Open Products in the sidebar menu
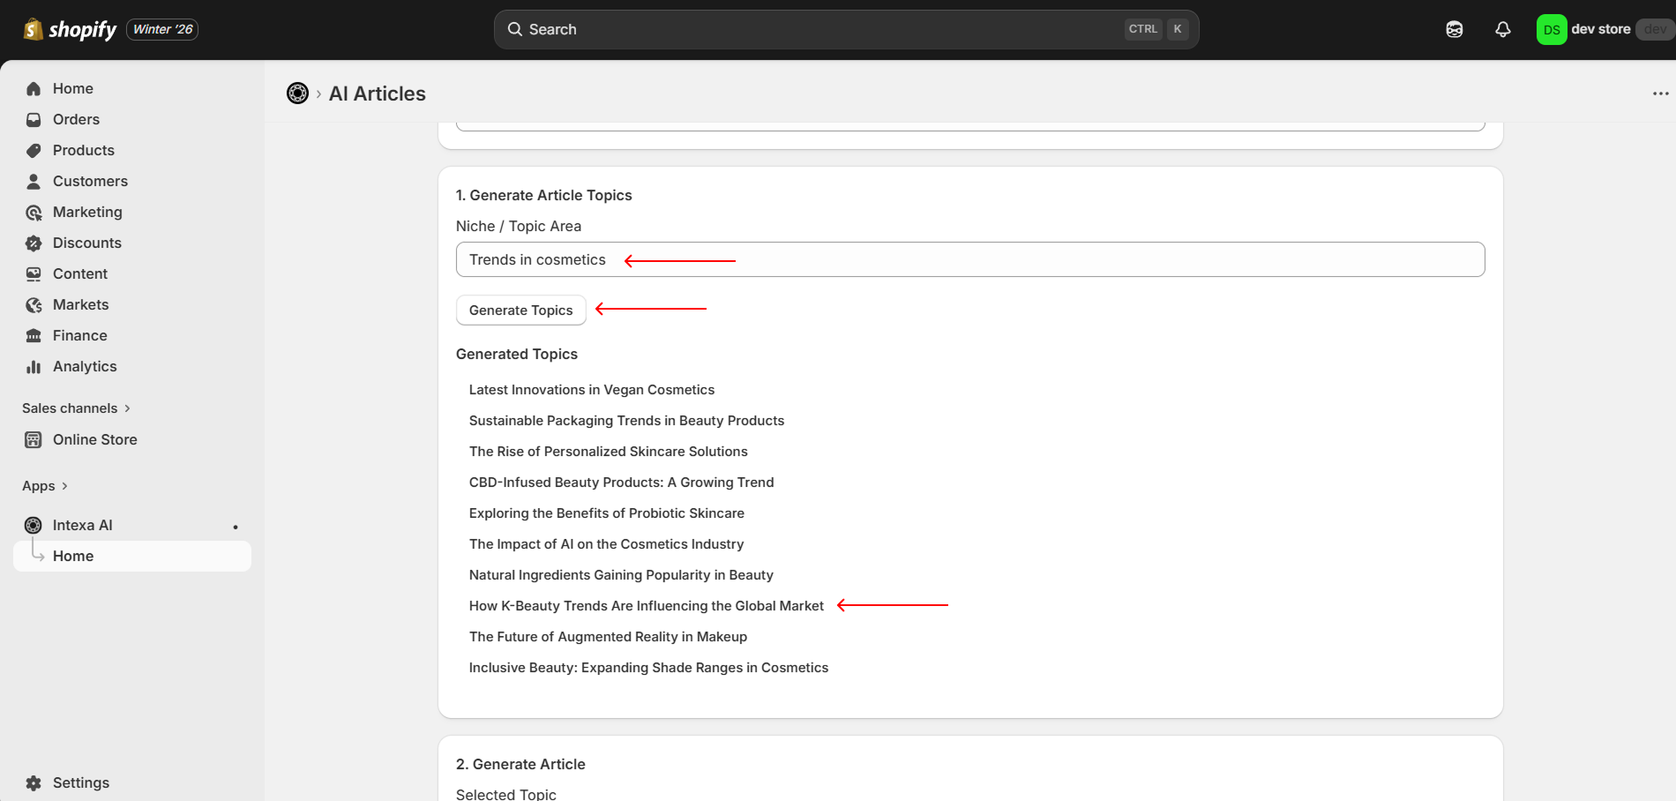Image resolution: width=1676 pixels, height=801 pixels. point(83,150)
